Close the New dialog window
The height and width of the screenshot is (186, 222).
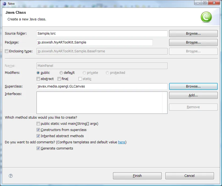click(214, 3)
